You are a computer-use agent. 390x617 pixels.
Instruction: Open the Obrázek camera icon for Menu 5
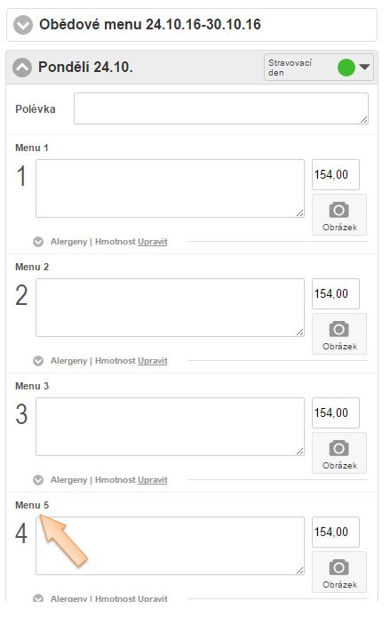(x=339, y=573)
